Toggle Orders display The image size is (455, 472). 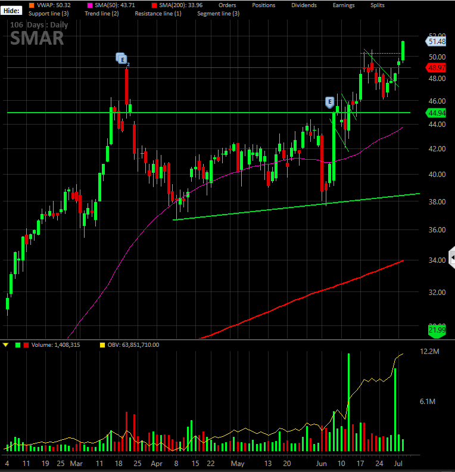click(x=227, y=5)
